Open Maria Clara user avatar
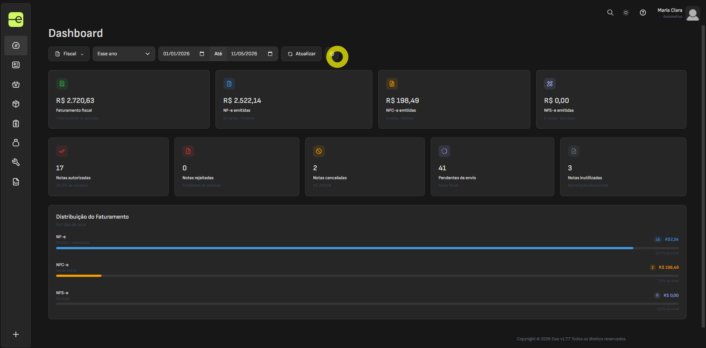Screen dimensions: 706x348 pos(693,14)
